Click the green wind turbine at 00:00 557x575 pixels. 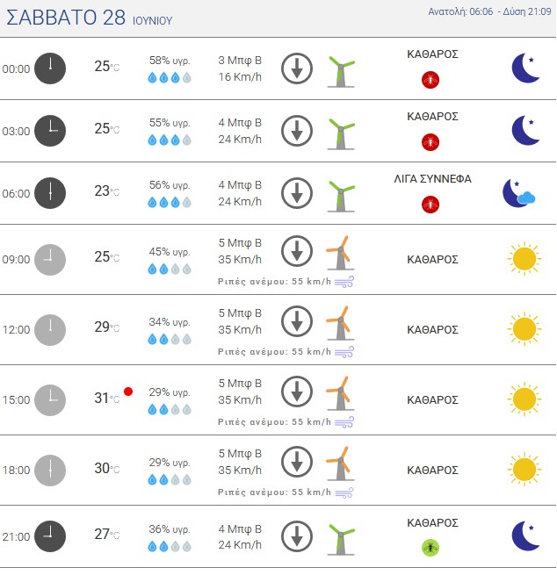(341, 71)
